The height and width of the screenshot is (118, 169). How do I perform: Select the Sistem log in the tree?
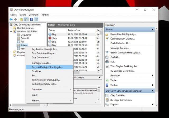tap(24, 45)
